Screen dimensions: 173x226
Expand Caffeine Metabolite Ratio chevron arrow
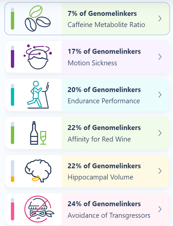(x=160, y=18)
